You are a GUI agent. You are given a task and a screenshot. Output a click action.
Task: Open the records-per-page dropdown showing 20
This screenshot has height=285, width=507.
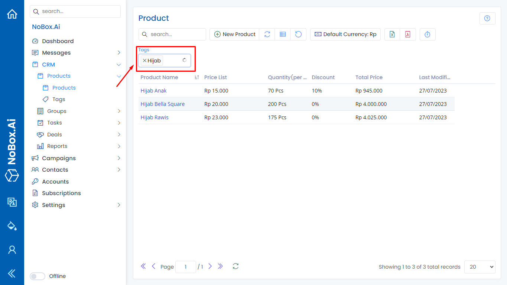[x=480, y=267]
